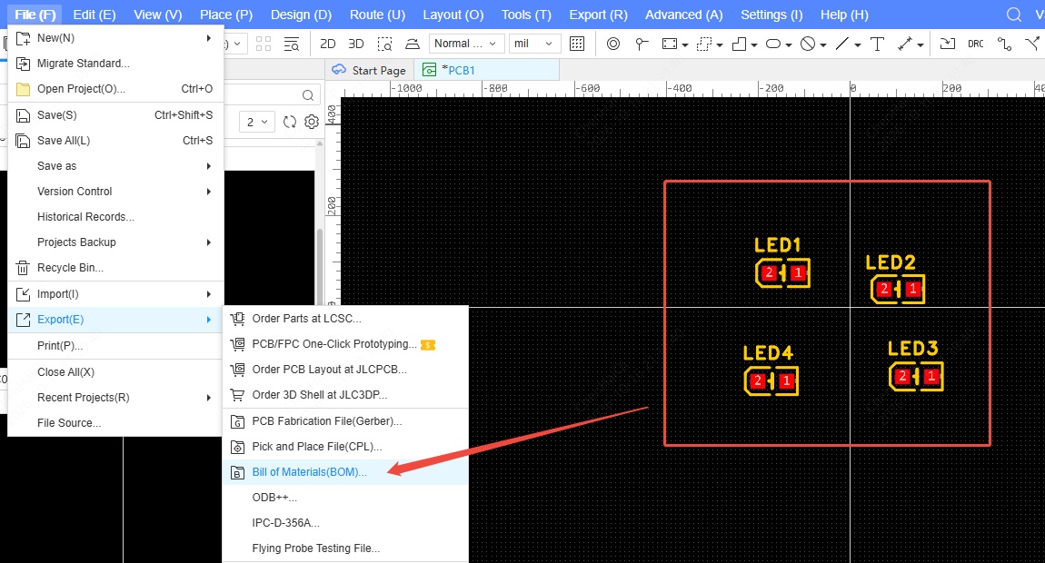Click the 2D view toolbar button

coord(327,44)
